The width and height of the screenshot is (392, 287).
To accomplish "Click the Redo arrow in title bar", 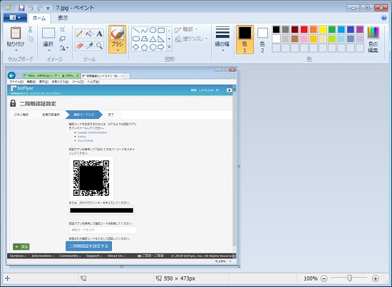I will click(40, 8).
